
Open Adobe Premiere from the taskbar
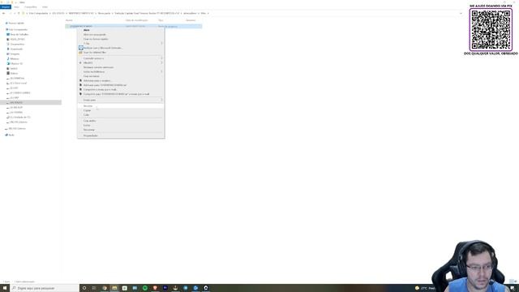tap(165, 288)
